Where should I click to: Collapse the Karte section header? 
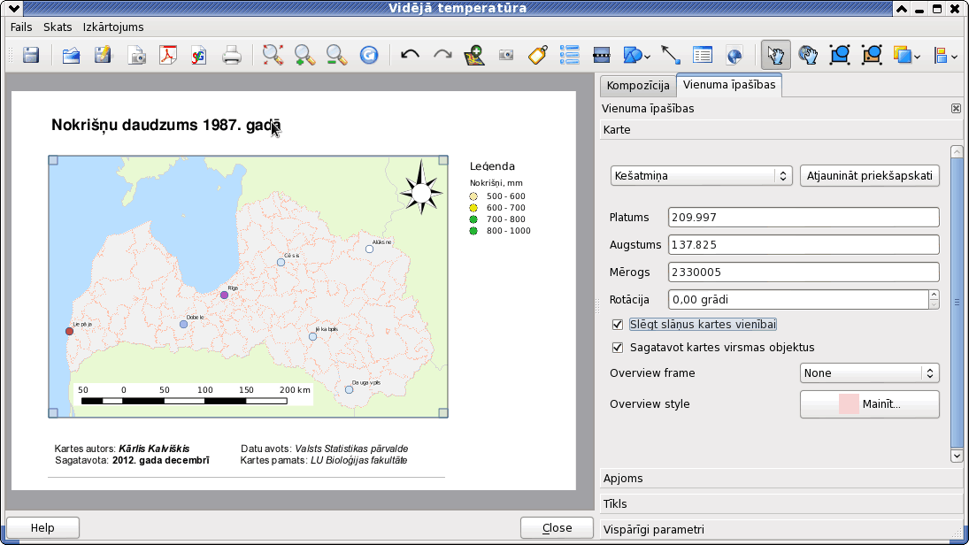tap(781, 130)
